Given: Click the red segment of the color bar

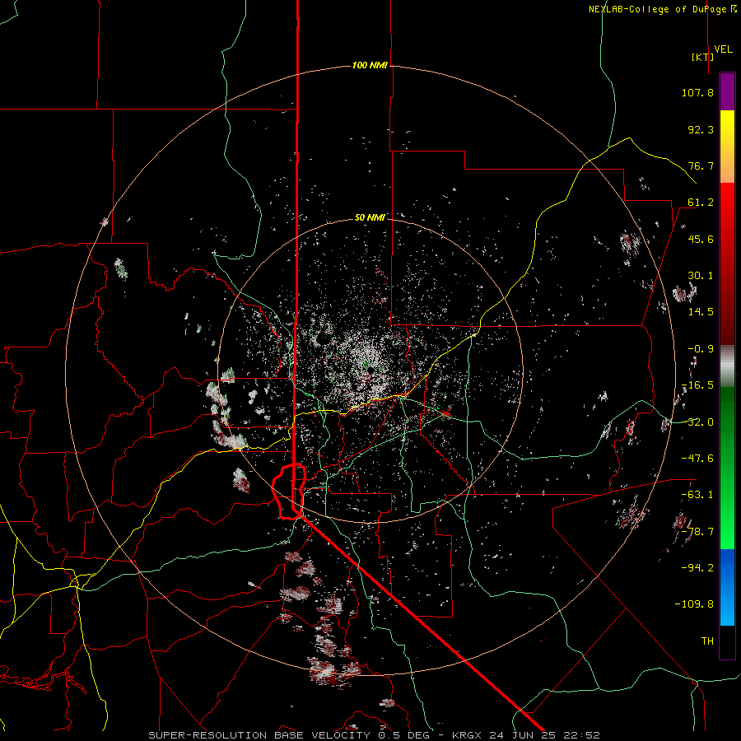Looking at the screenshot, I should tap(727, 263).
